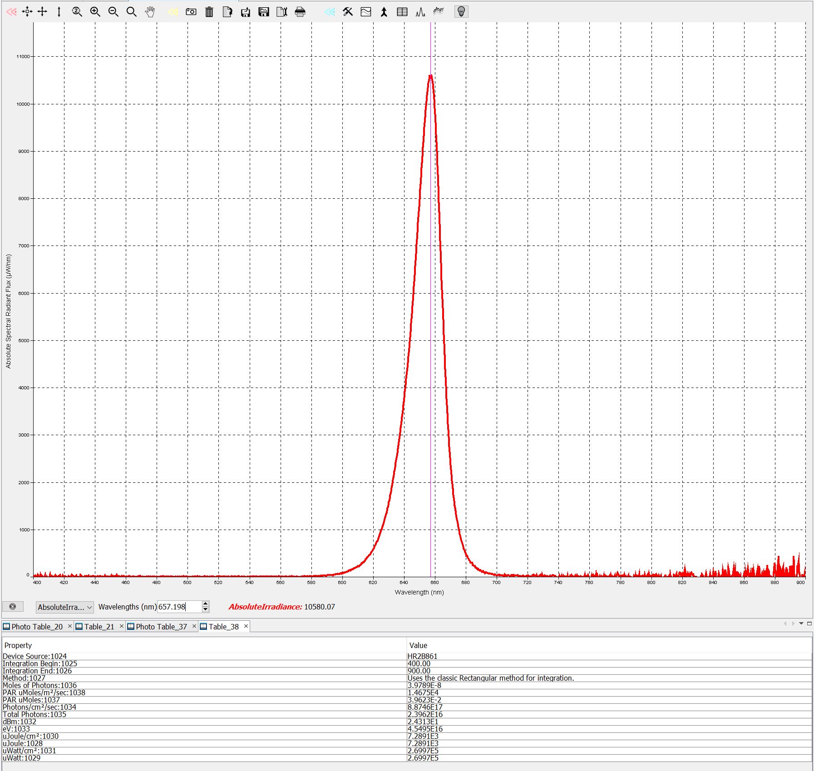Switch to Photo Table_37 tab
The width and height of the screenshot is (814, 771).
click(161, 627)
